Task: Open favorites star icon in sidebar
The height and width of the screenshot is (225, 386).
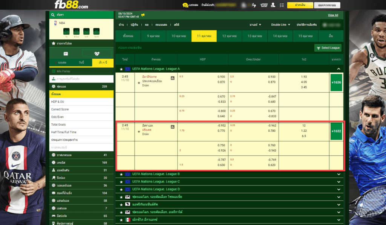Action: point(54,43)
